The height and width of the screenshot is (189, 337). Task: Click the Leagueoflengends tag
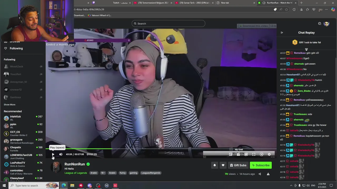pyautogui.click(x=151, y=173)
